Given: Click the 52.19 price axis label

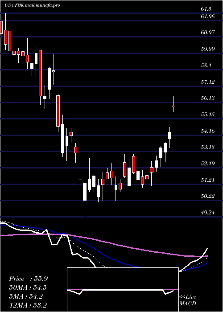Looking at the screenshot, I should point(208,164).
